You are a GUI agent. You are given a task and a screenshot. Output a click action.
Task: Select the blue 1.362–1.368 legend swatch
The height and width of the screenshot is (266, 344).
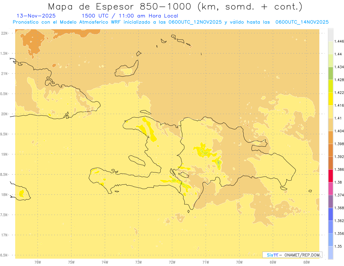pyautogui.click(x=331, y=214)
